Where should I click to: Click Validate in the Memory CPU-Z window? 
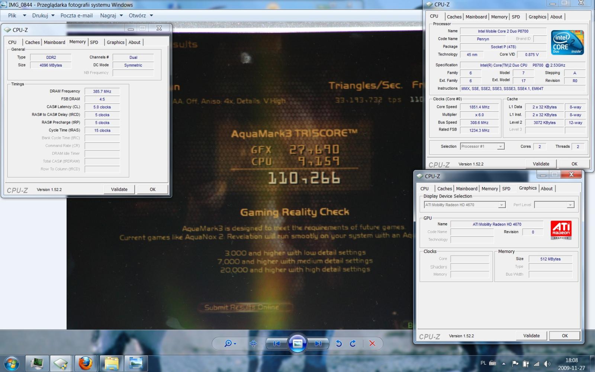tap(119, 189)
